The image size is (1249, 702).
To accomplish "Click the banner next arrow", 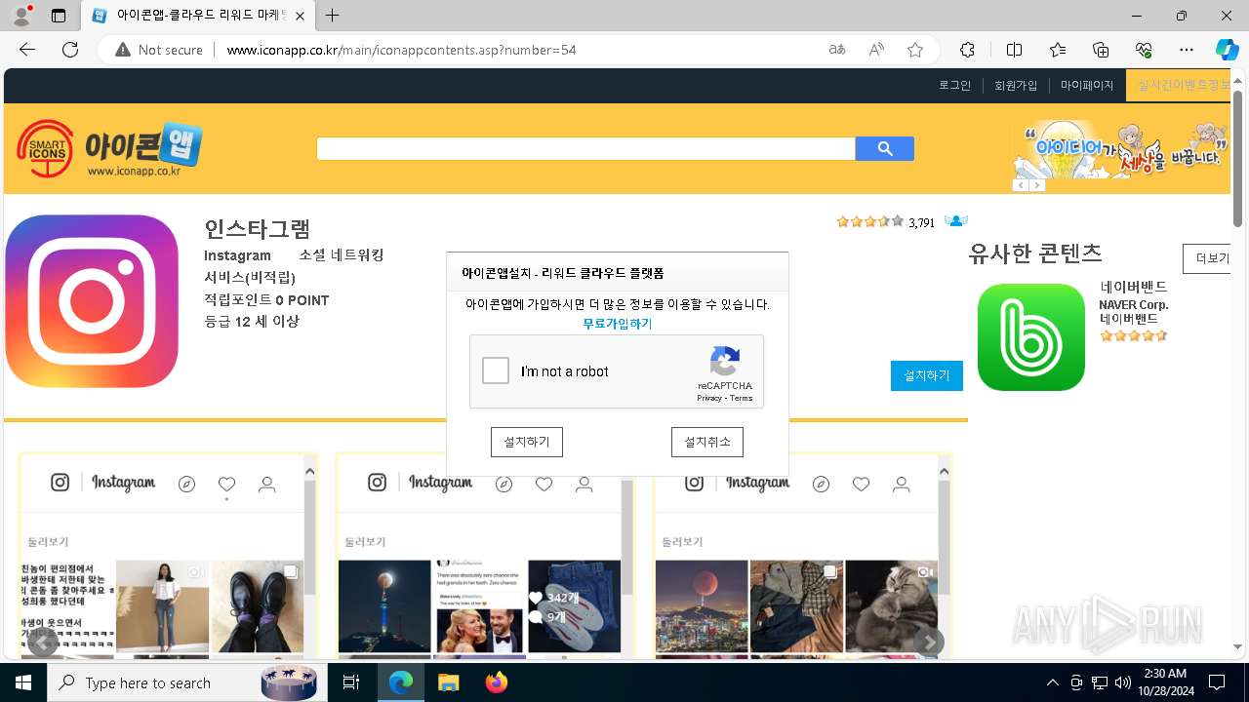I will 1037,185.
